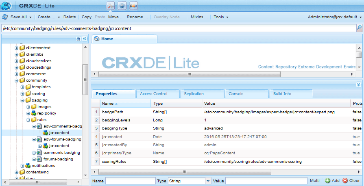Click the property Value input field
Image resolution: width=364 pixels, height=186 pixels.
[266, 181]
